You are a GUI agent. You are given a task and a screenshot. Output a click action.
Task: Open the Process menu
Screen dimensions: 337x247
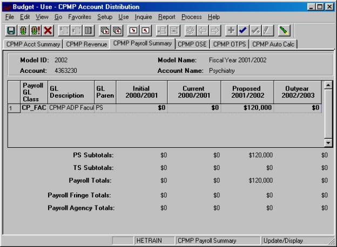coord(192,17)
